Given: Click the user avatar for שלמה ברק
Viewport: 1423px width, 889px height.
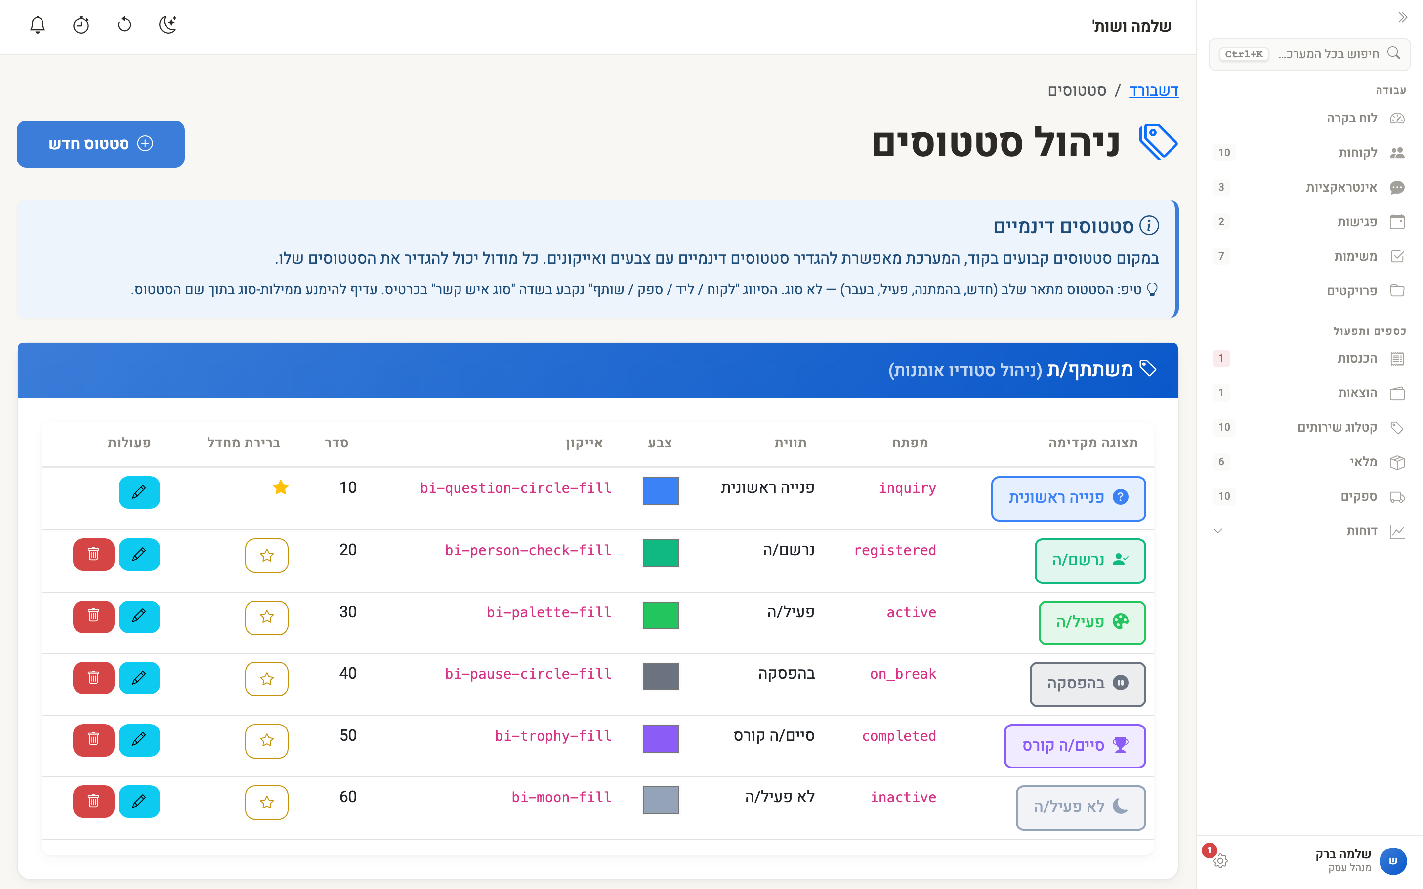Looking at the screenshot, I should [1392, 861].
